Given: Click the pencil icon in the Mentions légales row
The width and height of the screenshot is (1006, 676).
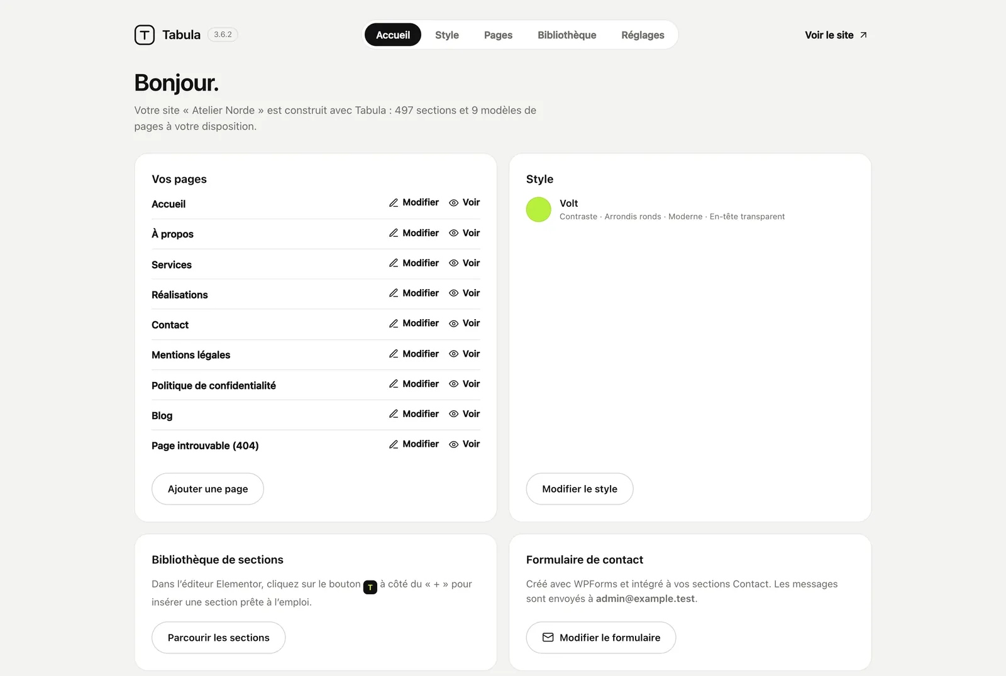Looking at the screenshot, I should [394, 354].
